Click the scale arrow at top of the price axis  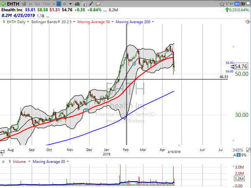coord(233,47)
